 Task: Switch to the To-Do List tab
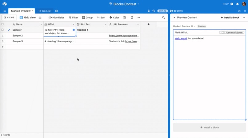44,11
